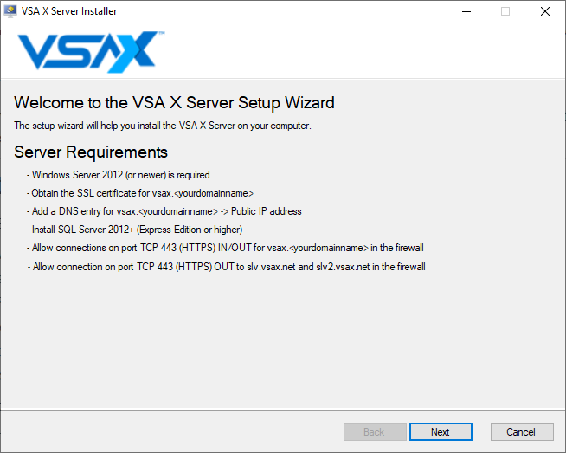Click the 'VSA X Server Installer' title text

point(69,11)
